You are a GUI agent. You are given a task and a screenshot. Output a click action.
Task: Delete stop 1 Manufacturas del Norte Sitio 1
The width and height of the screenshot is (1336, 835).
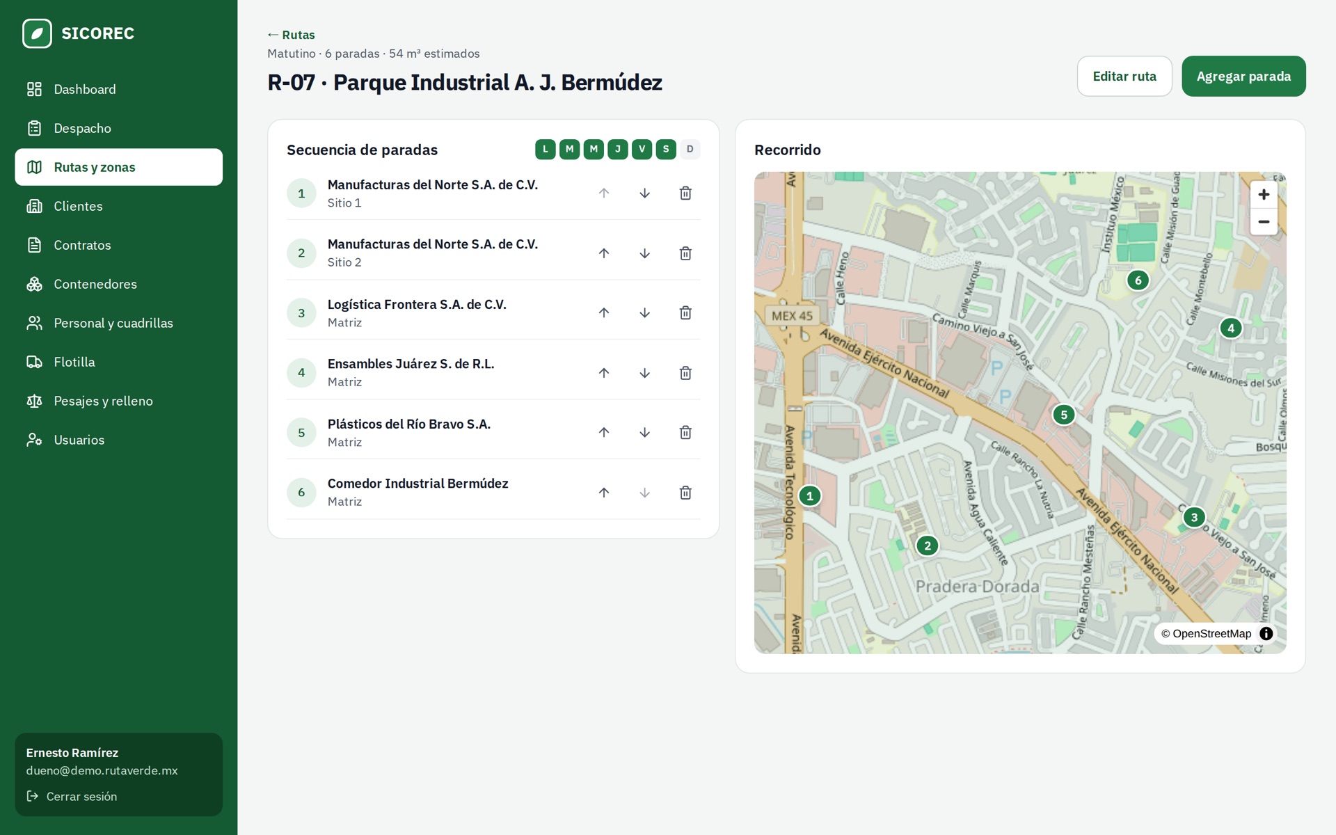(x=685, y=193)
